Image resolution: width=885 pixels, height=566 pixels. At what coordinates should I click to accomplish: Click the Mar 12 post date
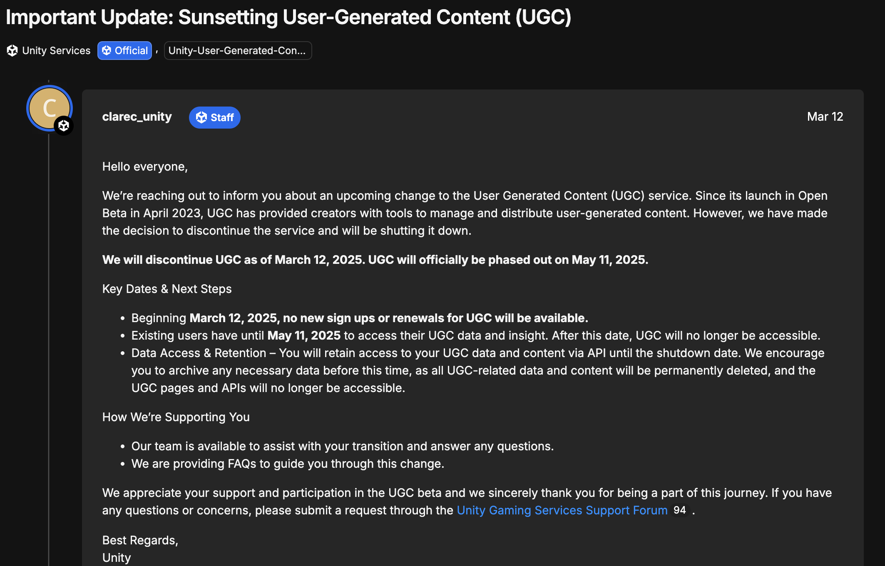pyautogui.click(x=825, y=117)
